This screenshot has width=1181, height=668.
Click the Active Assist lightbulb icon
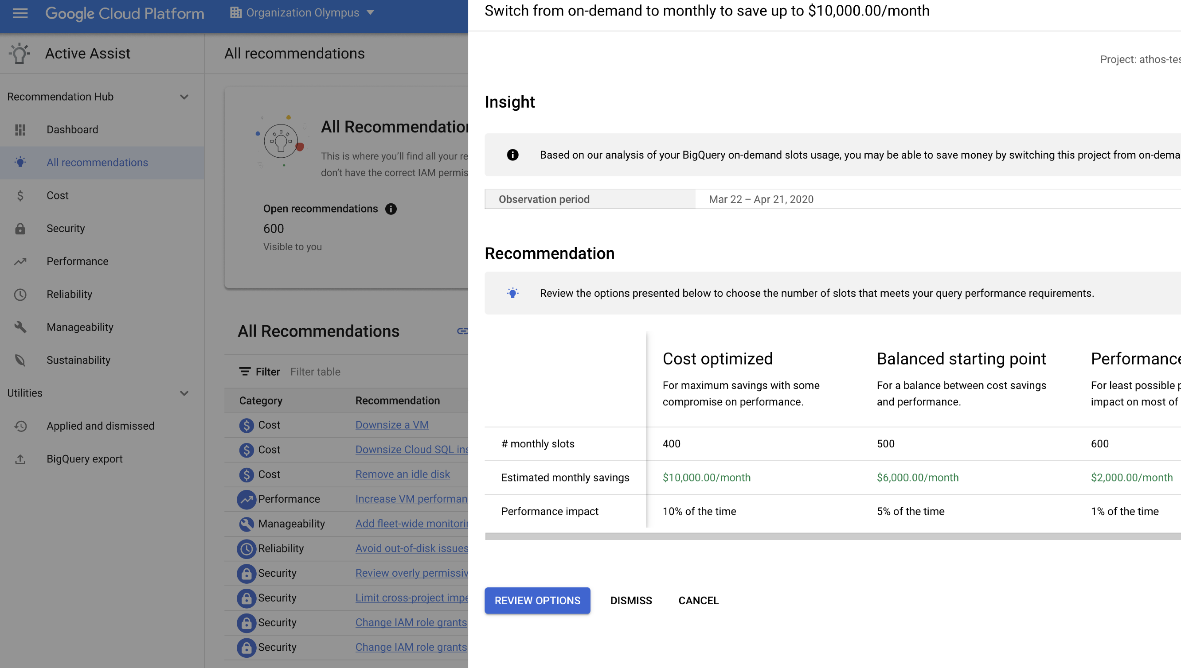pyautogui.click(x=20, y=53)
